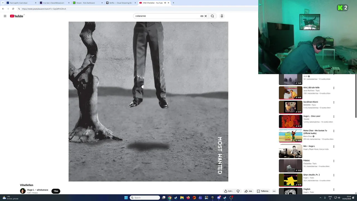Viewport: 357px width, 201px height.
Task: Clear the search text with X
Action: [206, 16]
